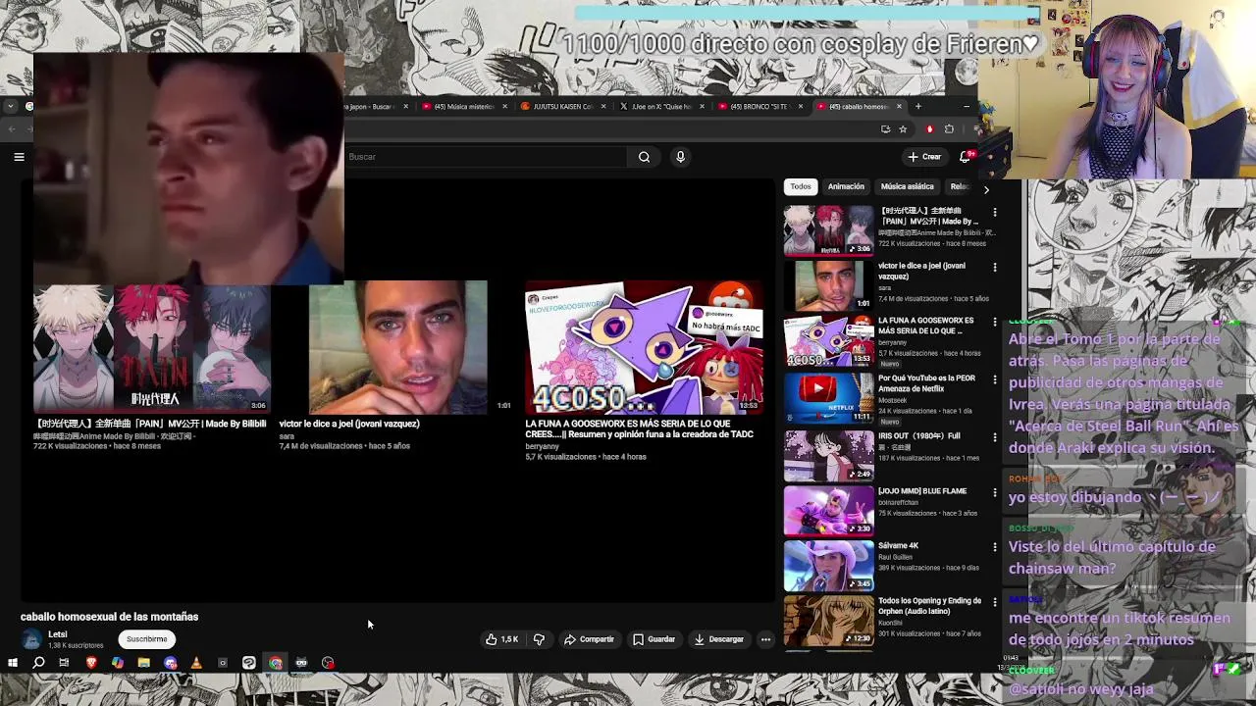Image resolution: width=1256 pixels, height=706 pixels.
Task: Open options for sidebar victor le dice video
Action: [x=995, y=267]
